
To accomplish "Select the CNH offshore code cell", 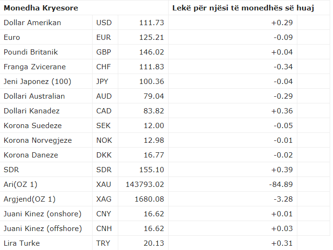I will coord(104,229).
